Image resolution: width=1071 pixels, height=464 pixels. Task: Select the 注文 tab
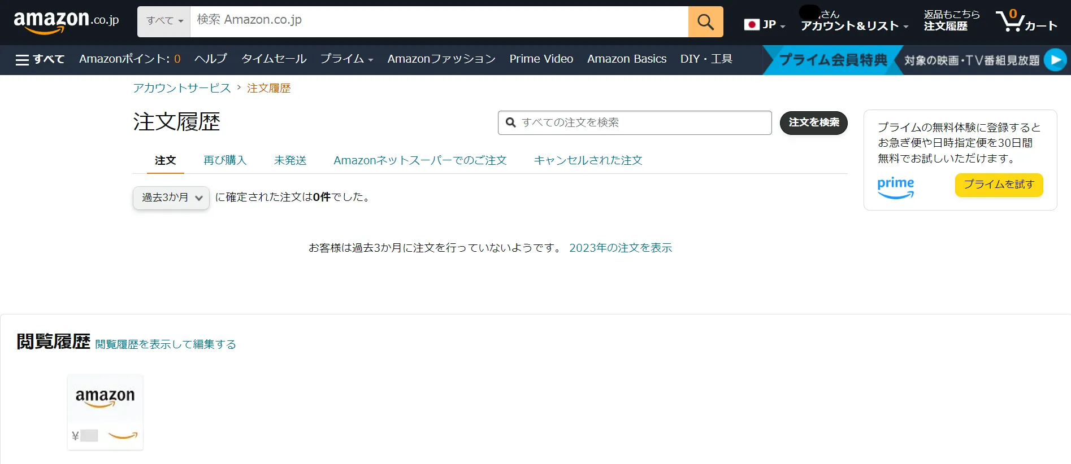coord(165,160)
